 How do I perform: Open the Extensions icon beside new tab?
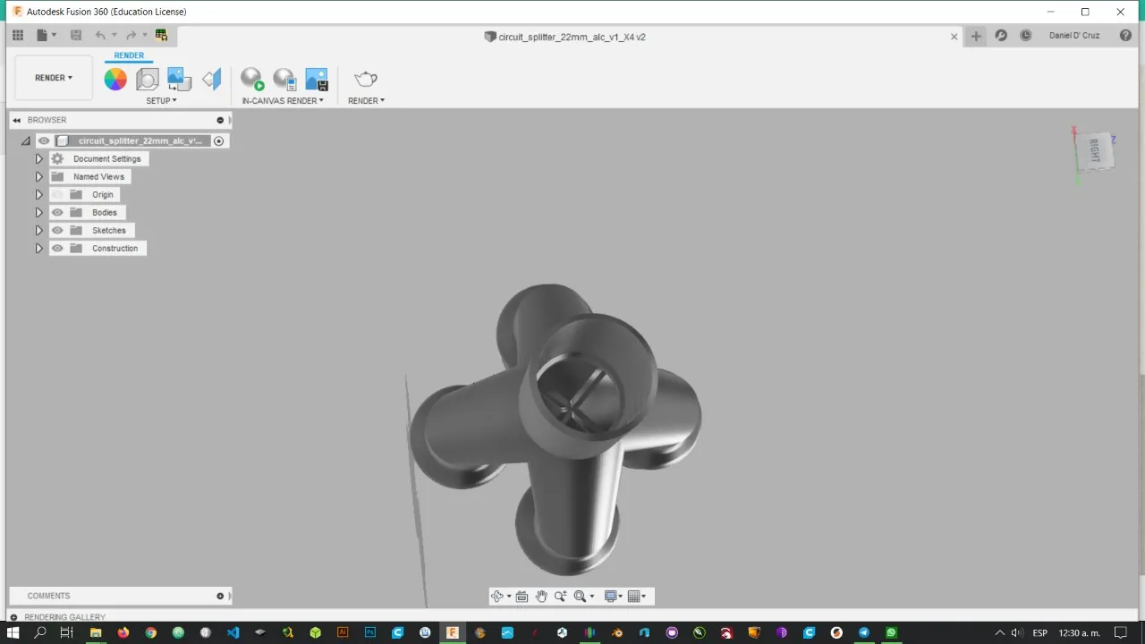click(1001, 36)
